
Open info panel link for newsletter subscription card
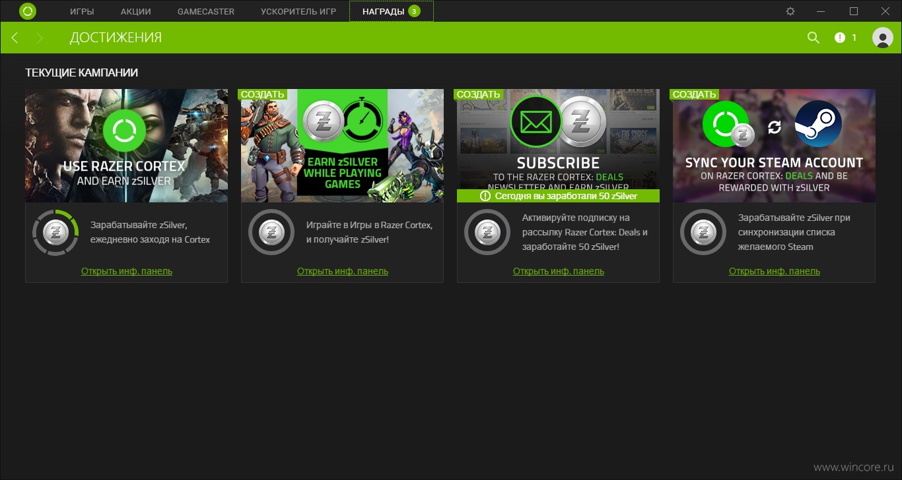coord(559,271)
